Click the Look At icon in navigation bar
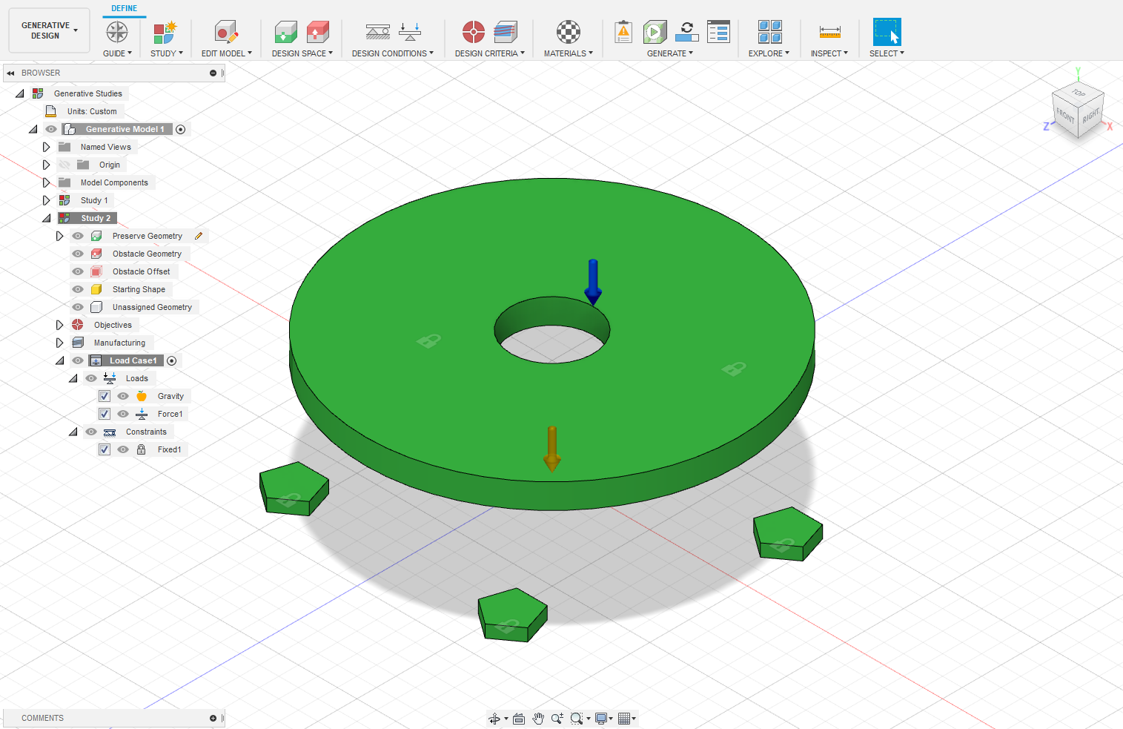1123x729 pixels. coord(519,719)
